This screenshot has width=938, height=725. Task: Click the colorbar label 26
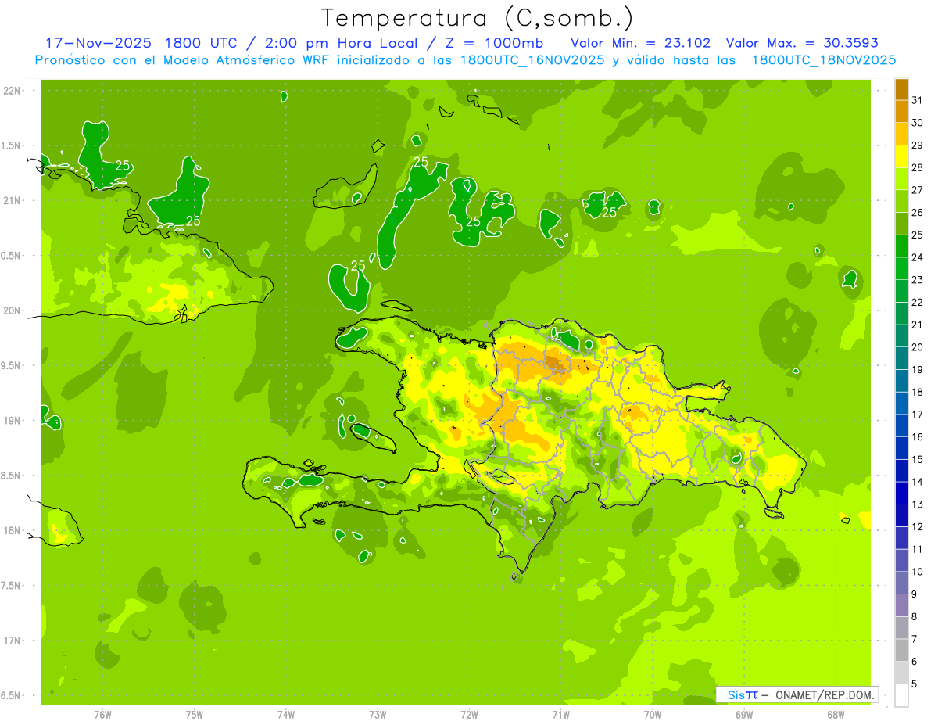tap(918, 213)
